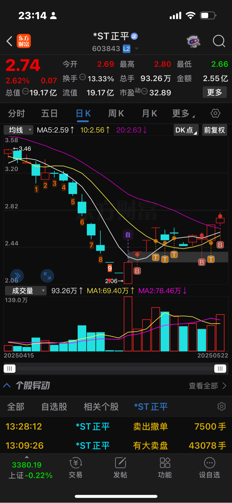232x503 pixels.
Task: Expand the 更多 chart period dropdown
Action: pyautogui.click(x=183, y=113)
